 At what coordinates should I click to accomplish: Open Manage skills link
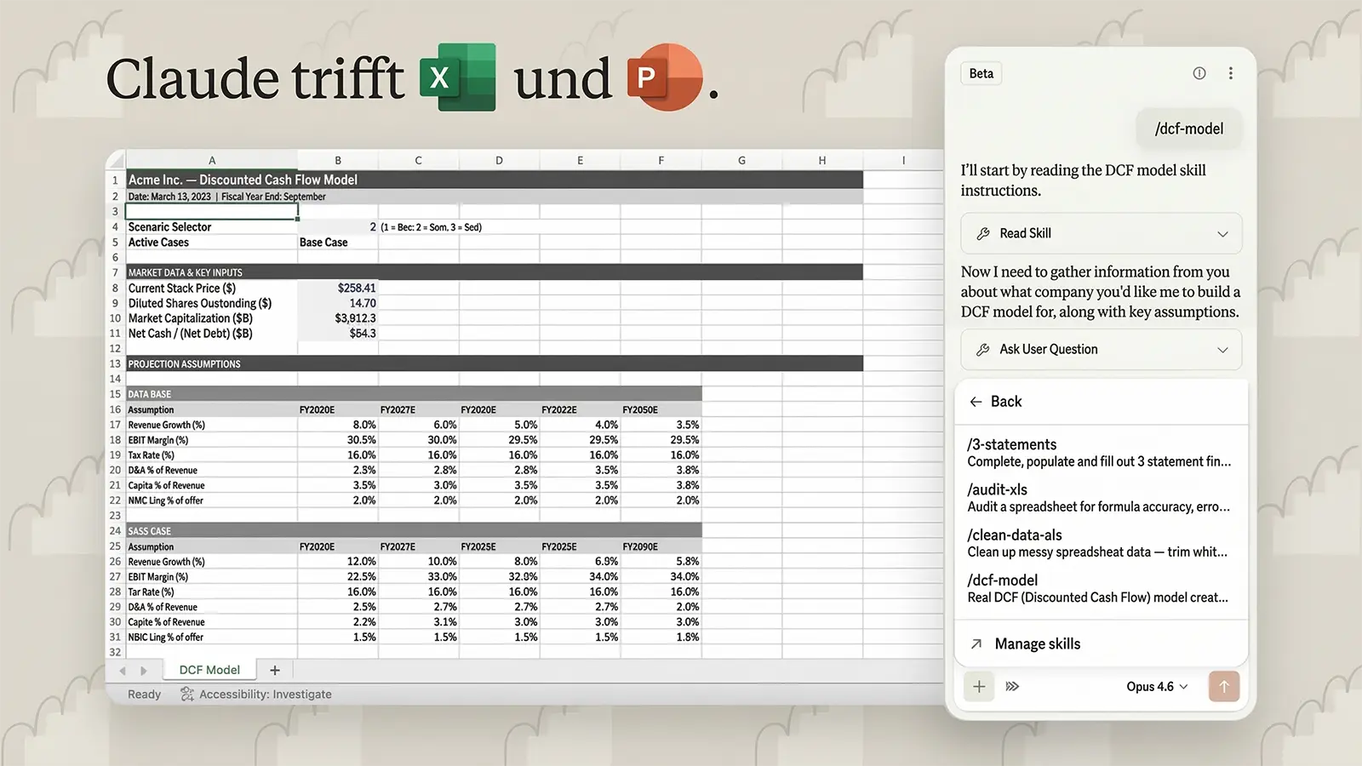coord(1037,644)
